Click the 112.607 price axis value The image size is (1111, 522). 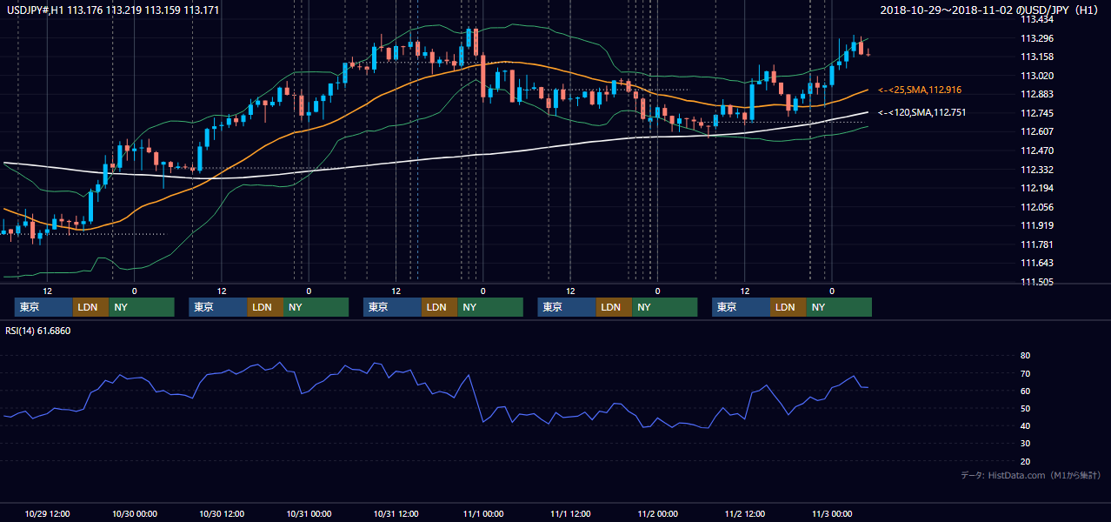[1036, 131]
